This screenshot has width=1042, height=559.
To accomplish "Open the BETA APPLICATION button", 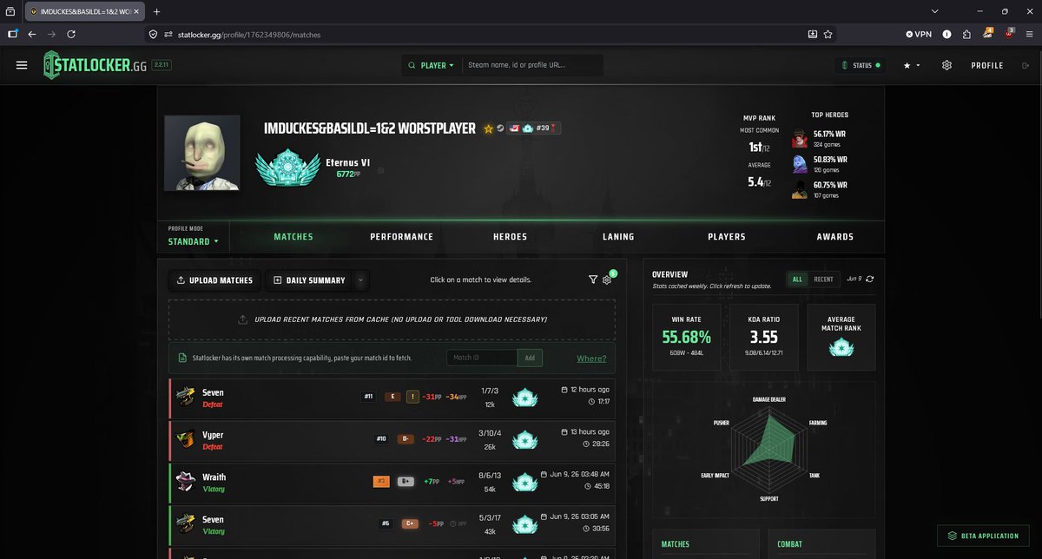I will pos(983,536).
